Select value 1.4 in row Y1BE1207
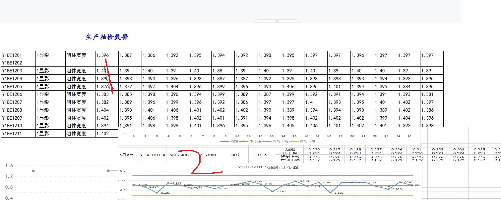Viewport: 501px width, 203px height. pyautogui.click(x=309, y=102)
